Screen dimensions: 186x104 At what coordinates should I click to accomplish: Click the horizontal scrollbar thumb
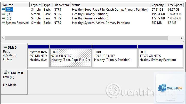click(x=87, y=38)
